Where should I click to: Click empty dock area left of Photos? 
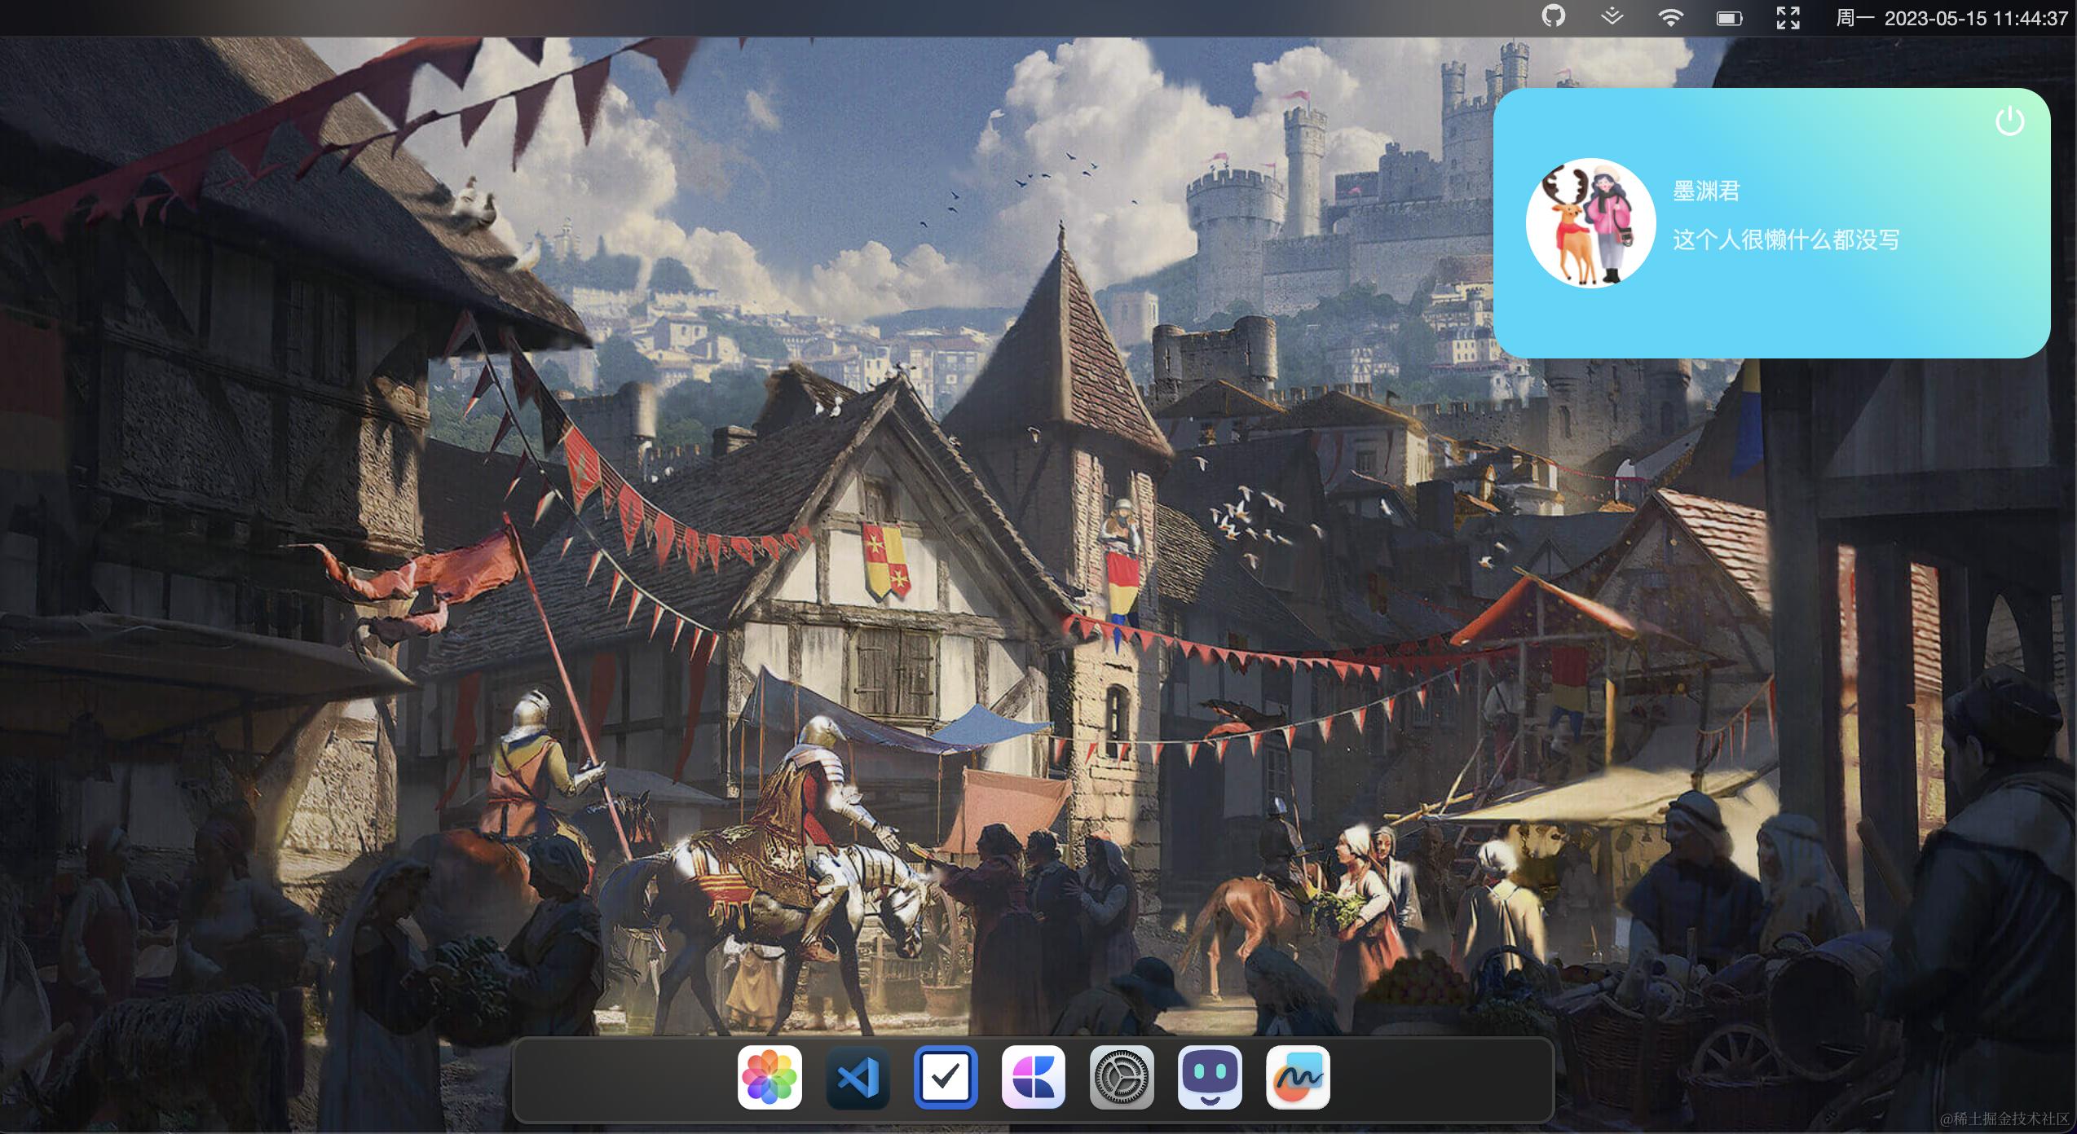click(624, 1079)
